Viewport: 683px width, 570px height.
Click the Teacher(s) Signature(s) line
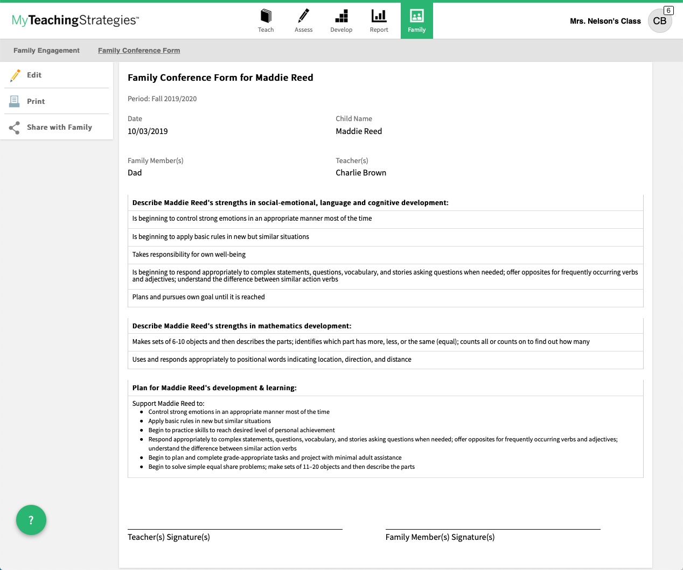(235, 528)
